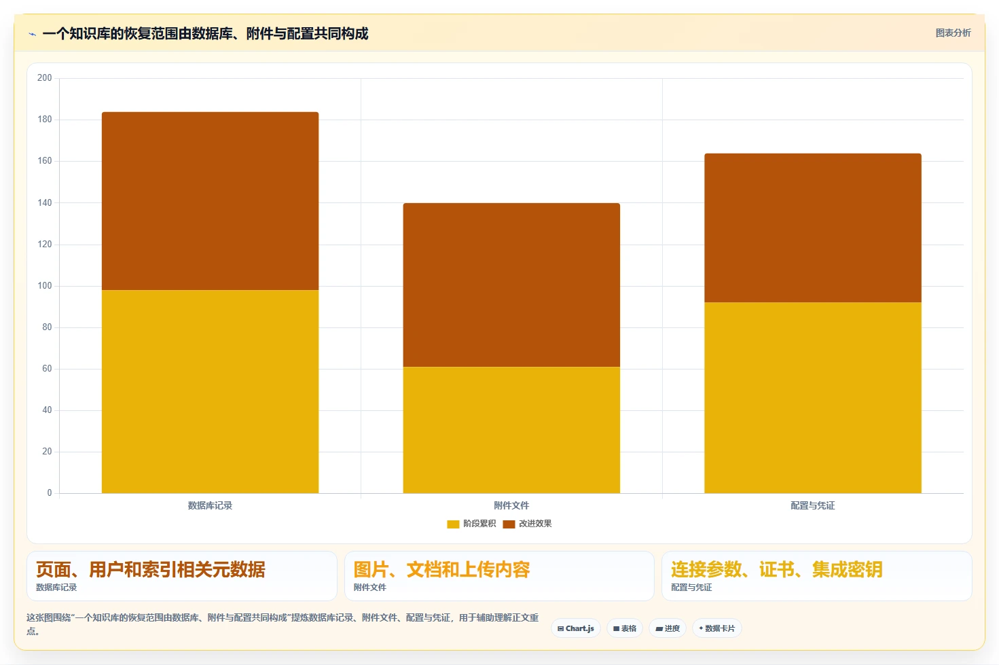Click the 60 y-axis tick label
Image resolution: width=999 pixels, height=665 pixels.
click(x=47, y=368)
